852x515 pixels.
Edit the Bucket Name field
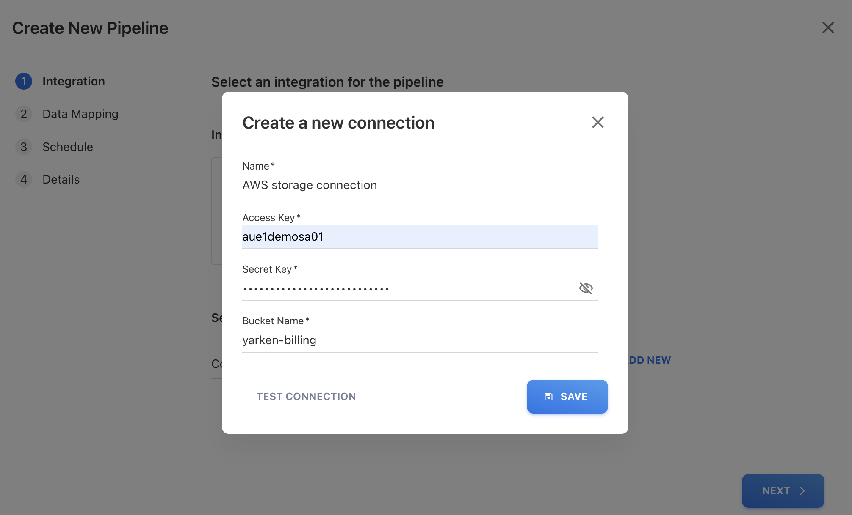coord(419,340)
